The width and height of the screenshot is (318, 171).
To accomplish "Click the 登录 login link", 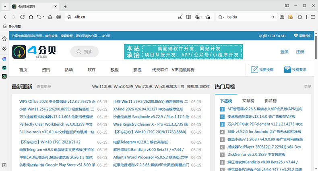I will pos(284,52).
